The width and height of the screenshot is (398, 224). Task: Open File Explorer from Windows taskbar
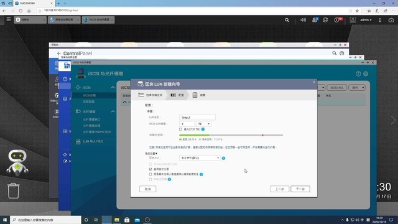(117, 220)
